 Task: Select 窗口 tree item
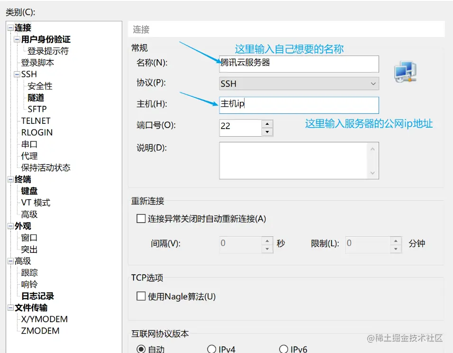(29, 238)
